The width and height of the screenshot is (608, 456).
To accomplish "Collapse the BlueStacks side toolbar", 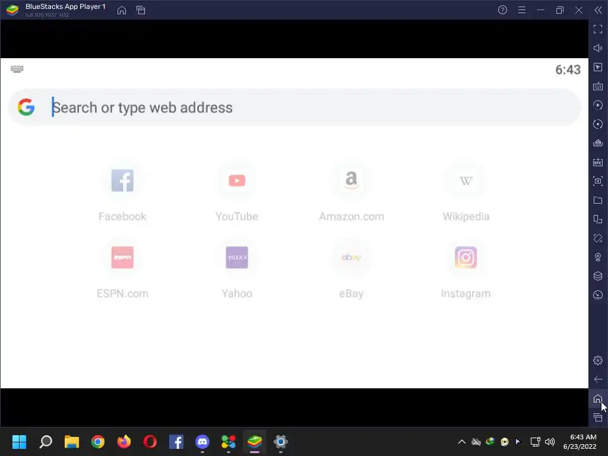I will pyautogui.click(x=598, y=10).
